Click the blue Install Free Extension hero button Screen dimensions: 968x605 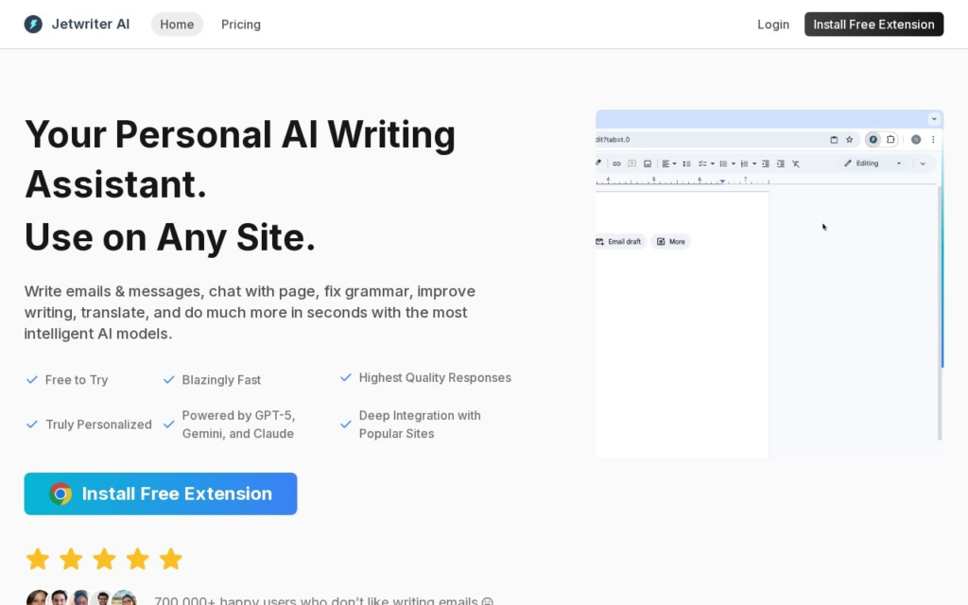161,493
